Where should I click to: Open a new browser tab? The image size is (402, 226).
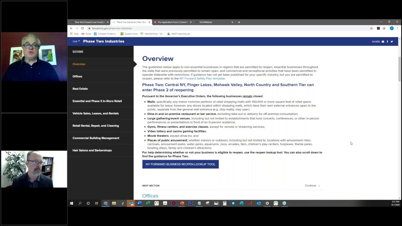[239, 22]
